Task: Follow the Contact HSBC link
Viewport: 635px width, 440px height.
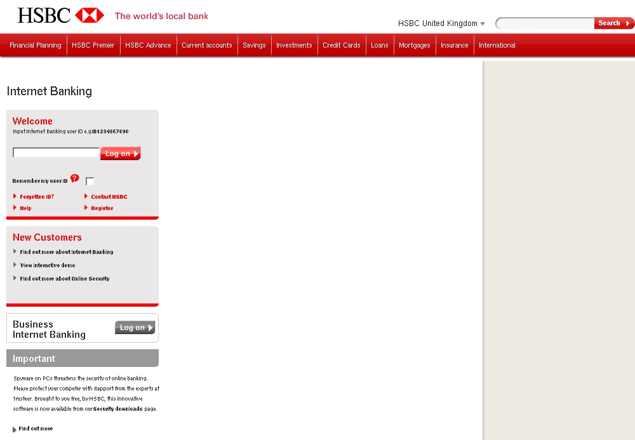Action: pos(109,197)
